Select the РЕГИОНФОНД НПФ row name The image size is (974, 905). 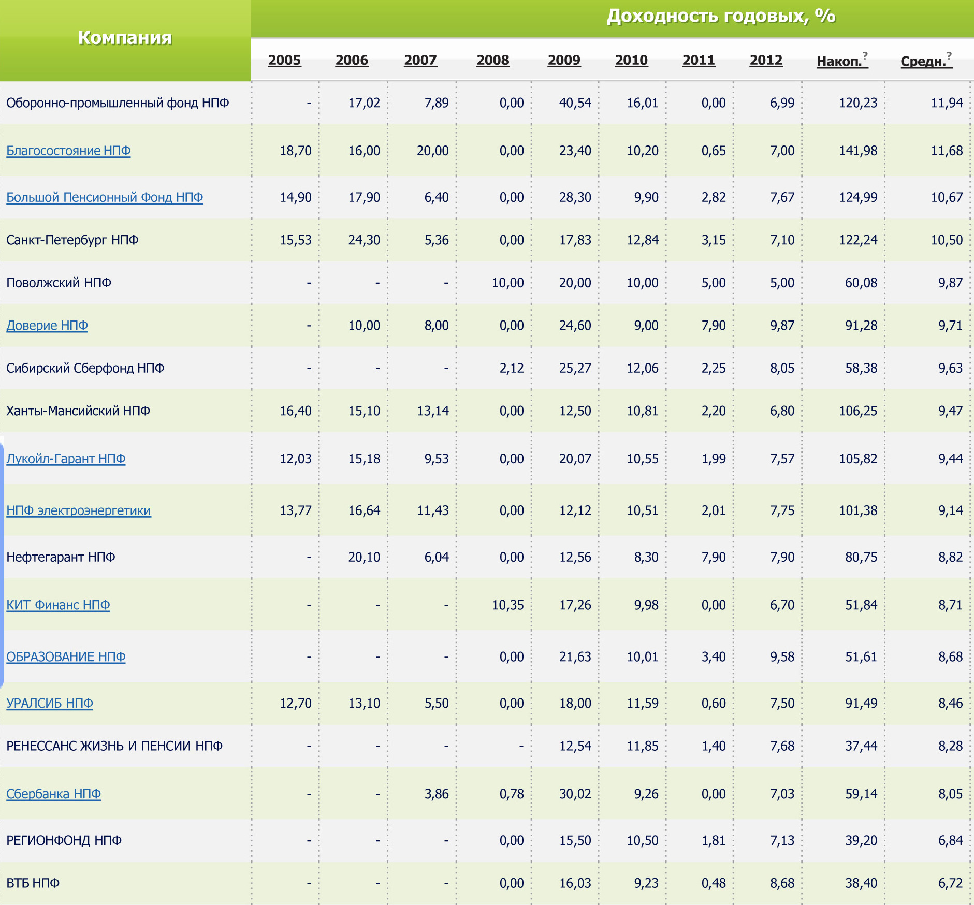(64, 840)
